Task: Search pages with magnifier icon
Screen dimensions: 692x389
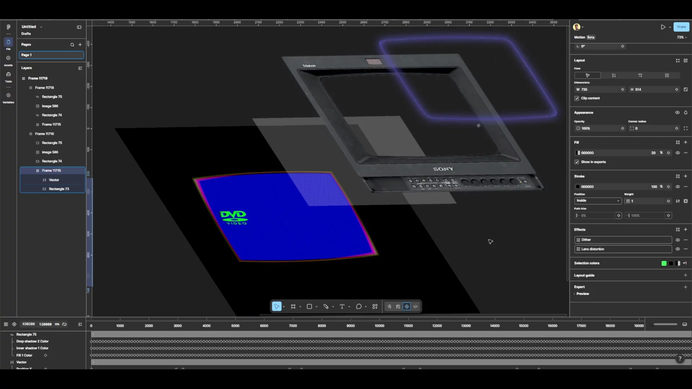Action: [x=72, y=45]
